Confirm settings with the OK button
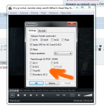The image size is (104, 111). pyautogui.click(x=36, y=83)
